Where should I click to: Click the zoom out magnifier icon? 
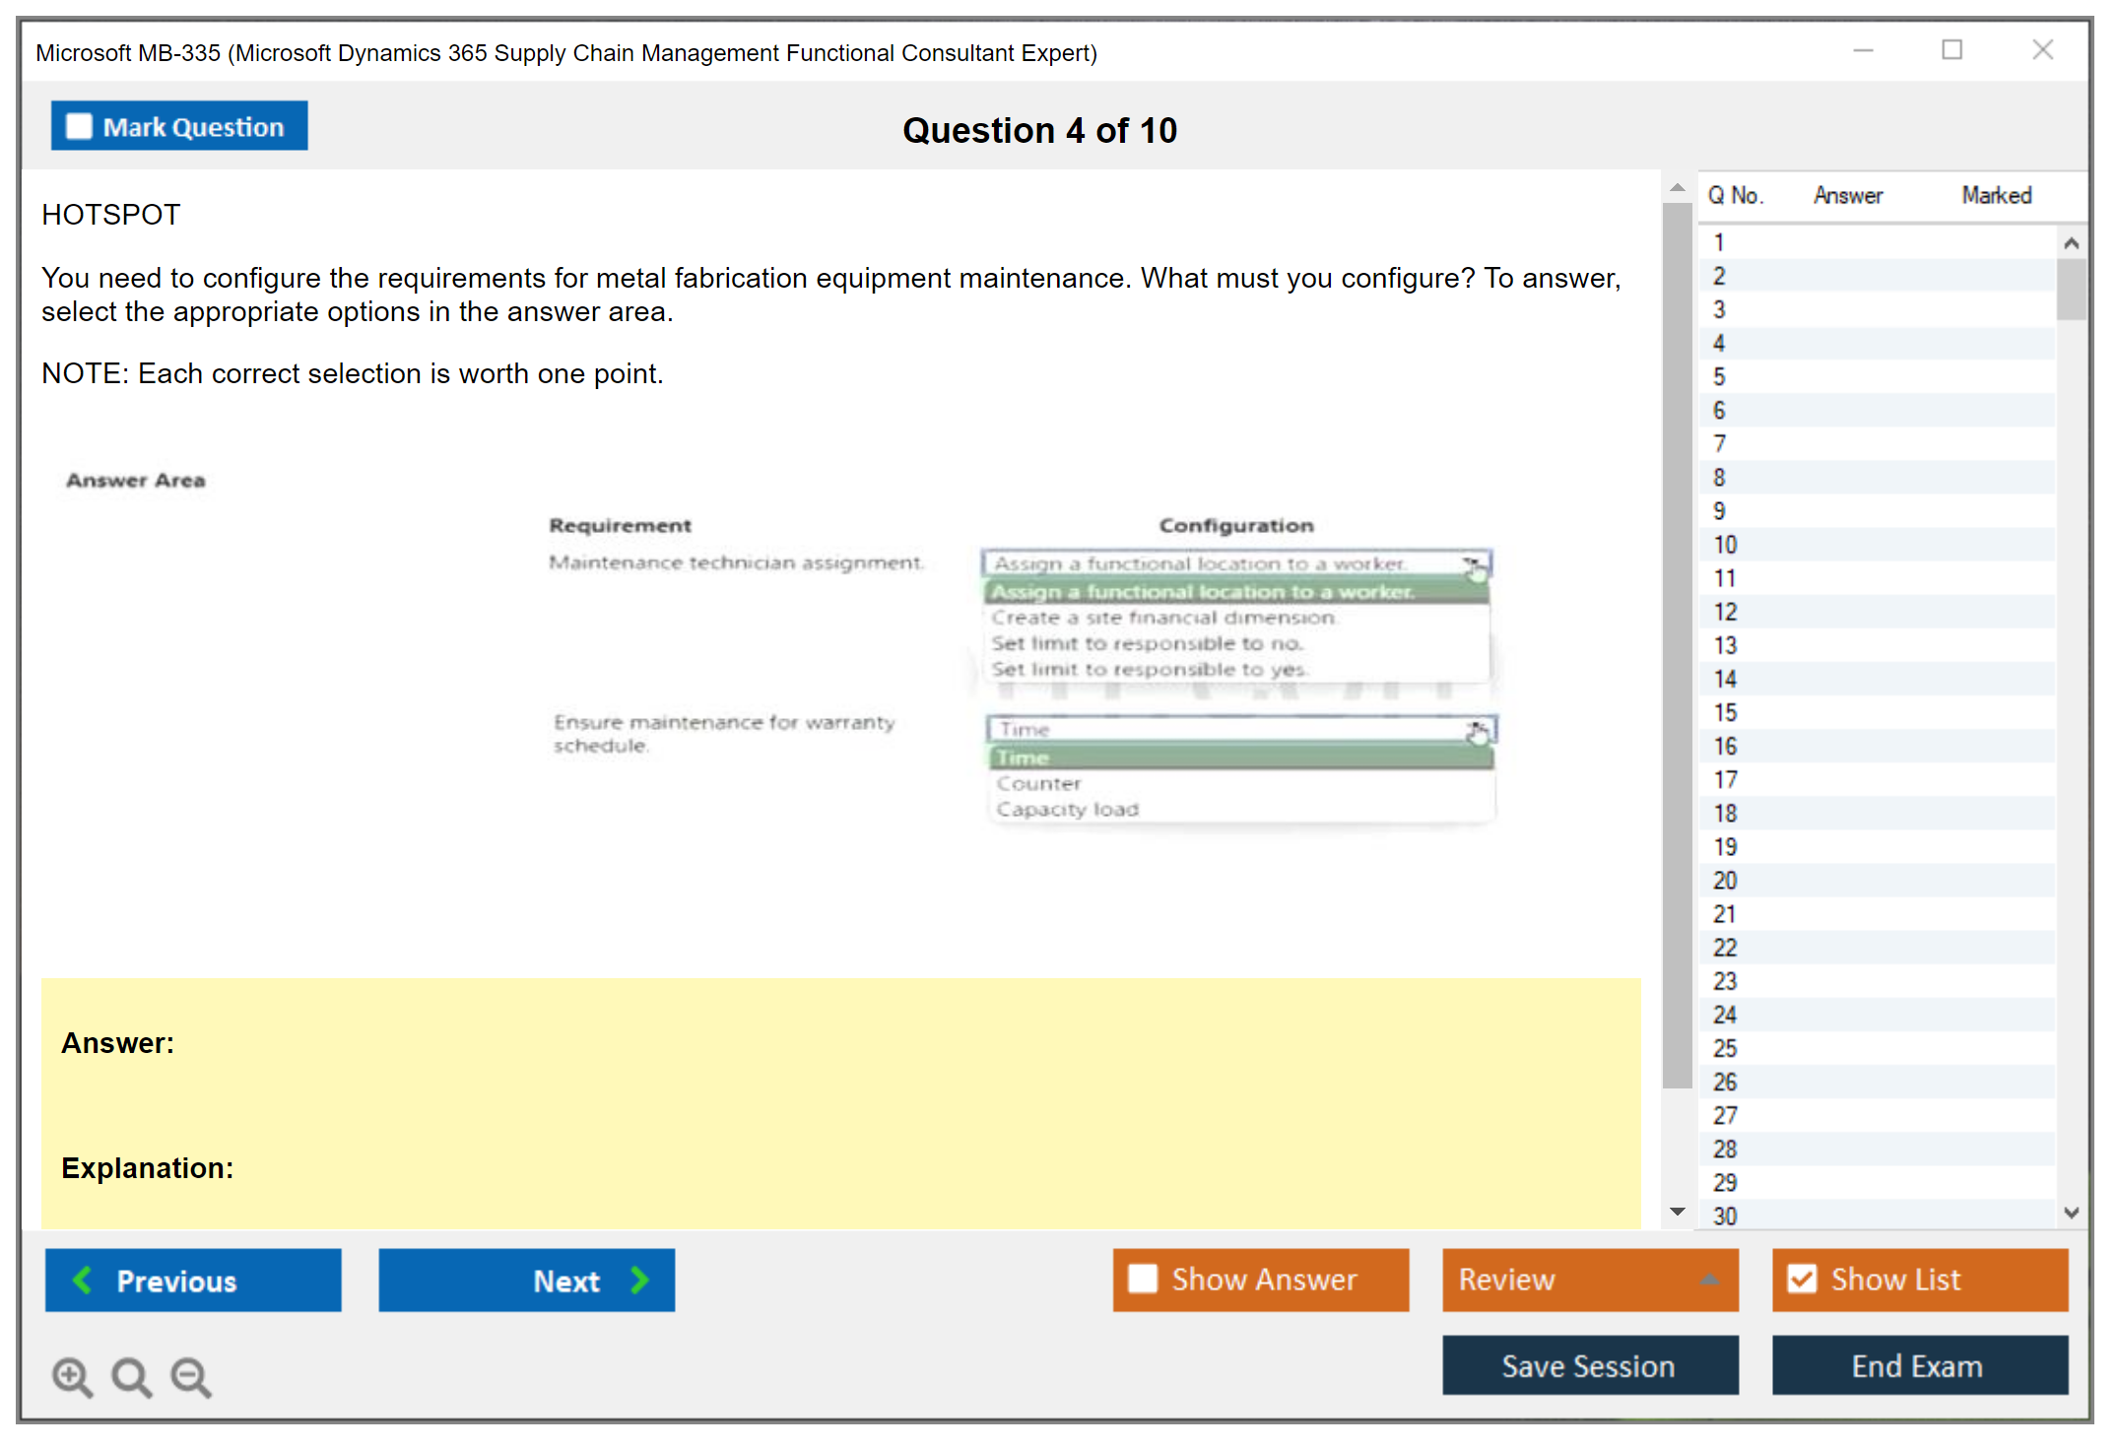pyautogui.click(x=191, y=1376)
